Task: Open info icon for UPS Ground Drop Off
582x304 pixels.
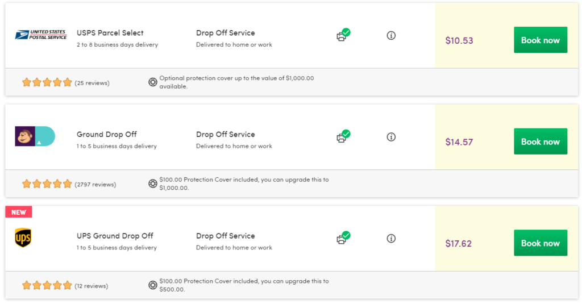Action: pyautogui.click(x=391, y=238)
